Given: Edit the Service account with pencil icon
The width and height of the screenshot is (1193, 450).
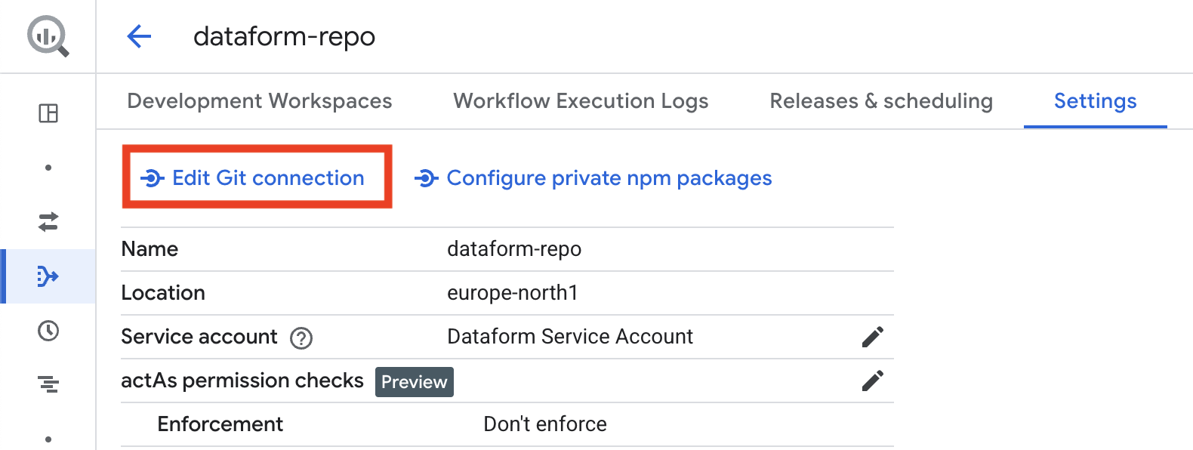Looking at the screenshot, I should pos(872,337).
